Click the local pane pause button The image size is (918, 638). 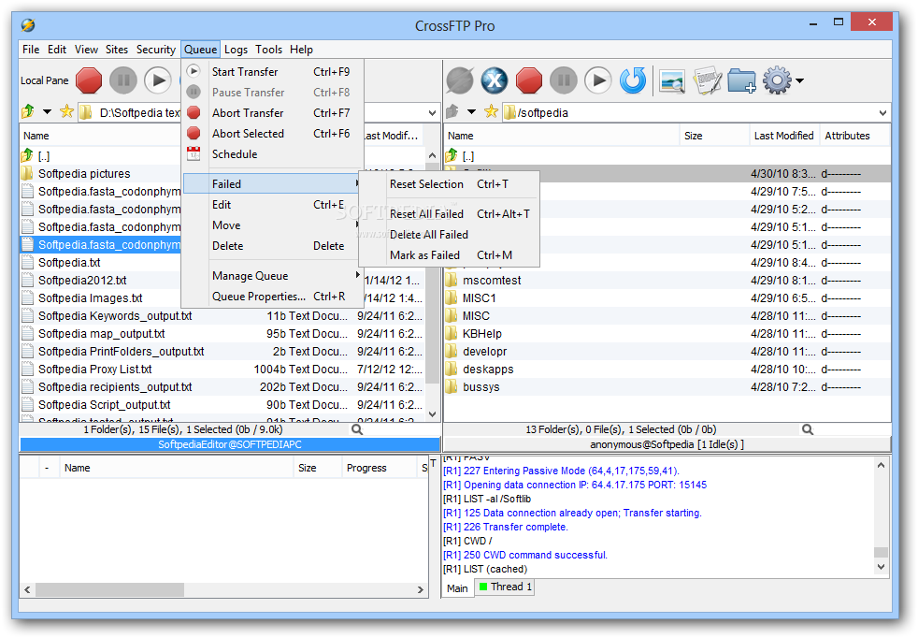coord(123,80)
